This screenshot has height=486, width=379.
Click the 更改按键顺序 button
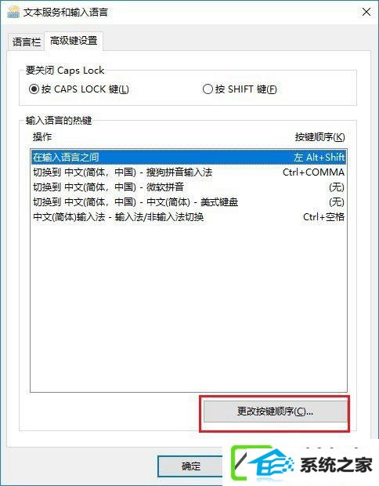pos(276,412)
